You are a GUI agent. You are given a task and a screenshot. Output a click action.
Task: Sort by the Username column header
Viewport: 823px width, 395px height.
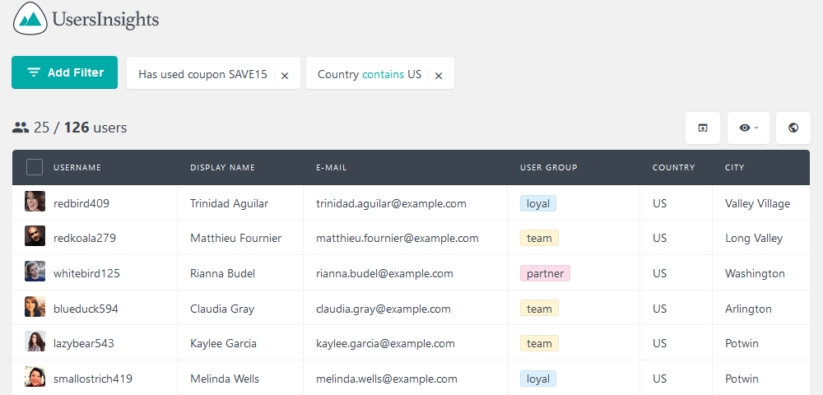[x=77, y=167]
